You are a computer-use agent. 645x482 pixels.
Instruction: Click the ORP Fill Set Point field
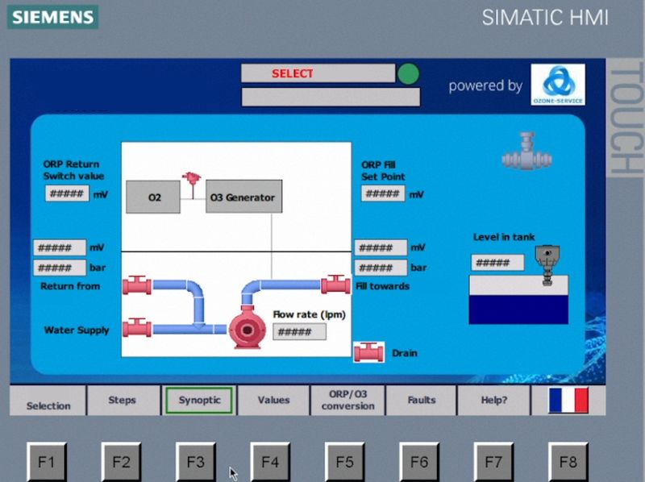[382, 193]
